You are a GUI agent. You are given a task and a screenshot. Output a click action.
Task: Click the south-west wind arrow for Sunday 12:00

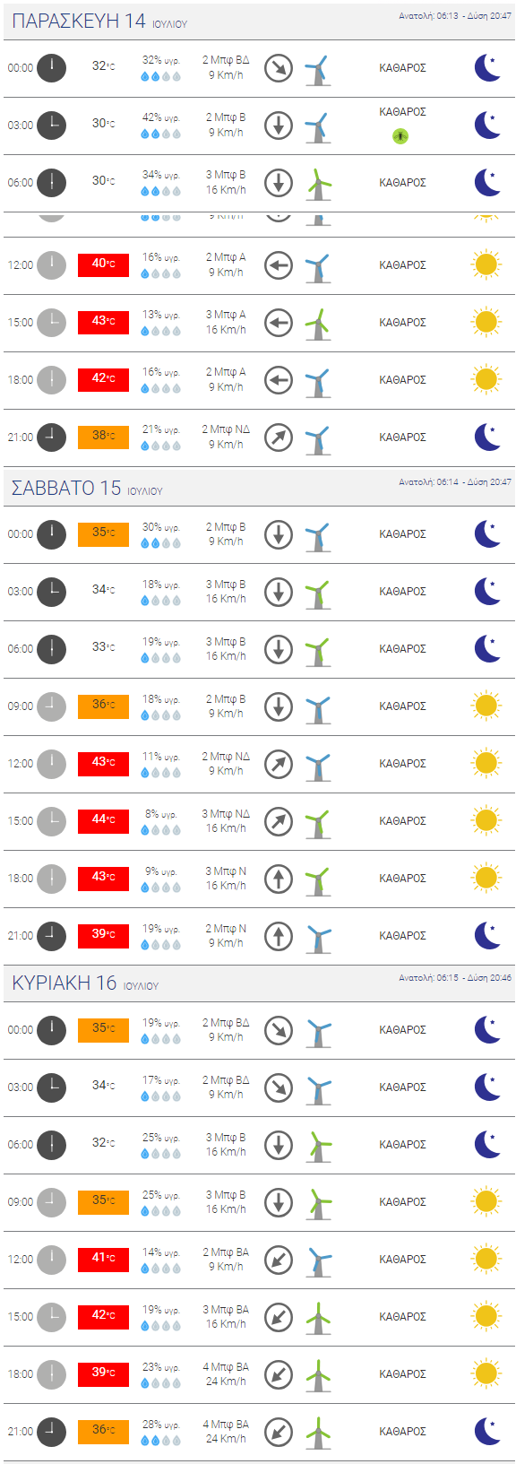[279, 1260]
